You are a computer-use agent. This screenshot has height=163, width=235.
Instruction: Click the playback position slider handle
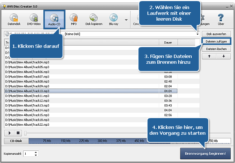pyautogui.click(x=25, y=133)
